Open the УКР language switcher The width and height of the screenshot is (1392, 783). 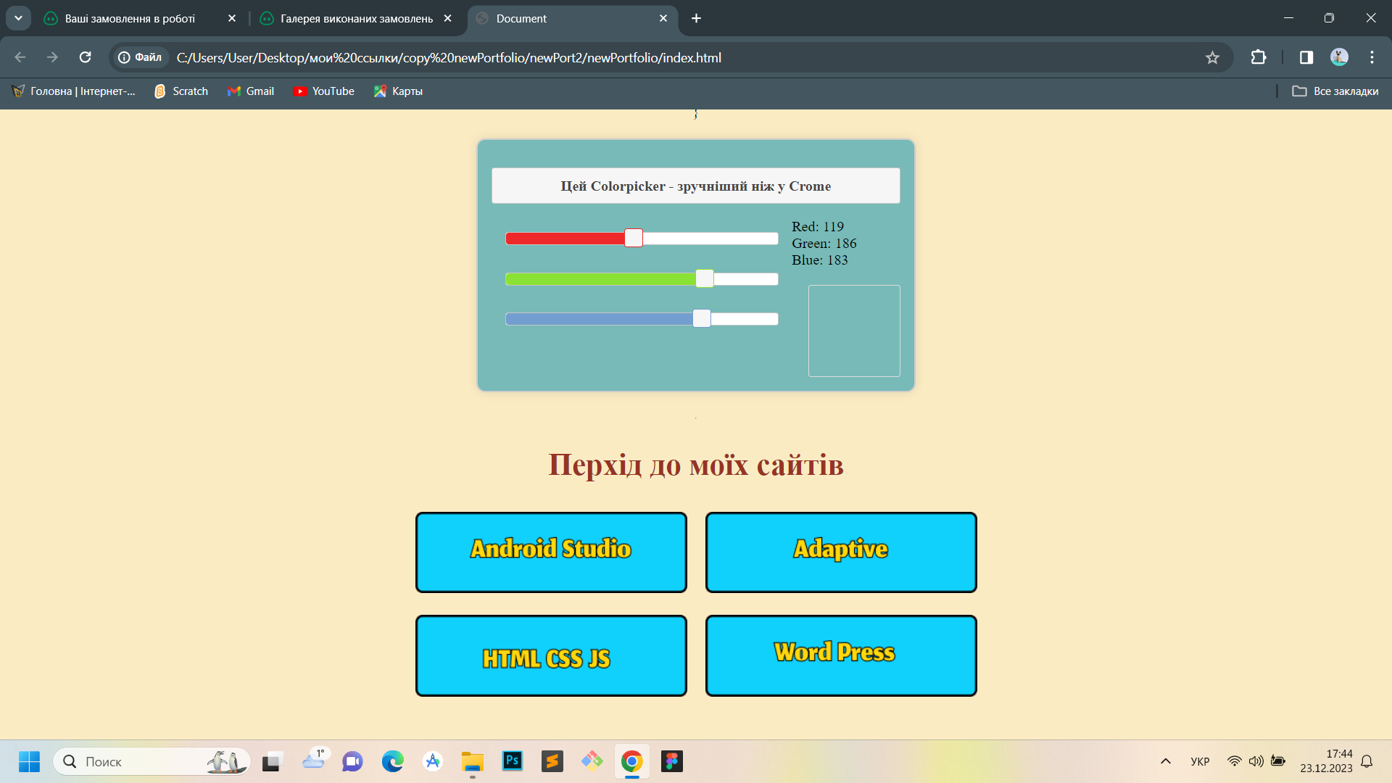click(x=1200, y=761)
